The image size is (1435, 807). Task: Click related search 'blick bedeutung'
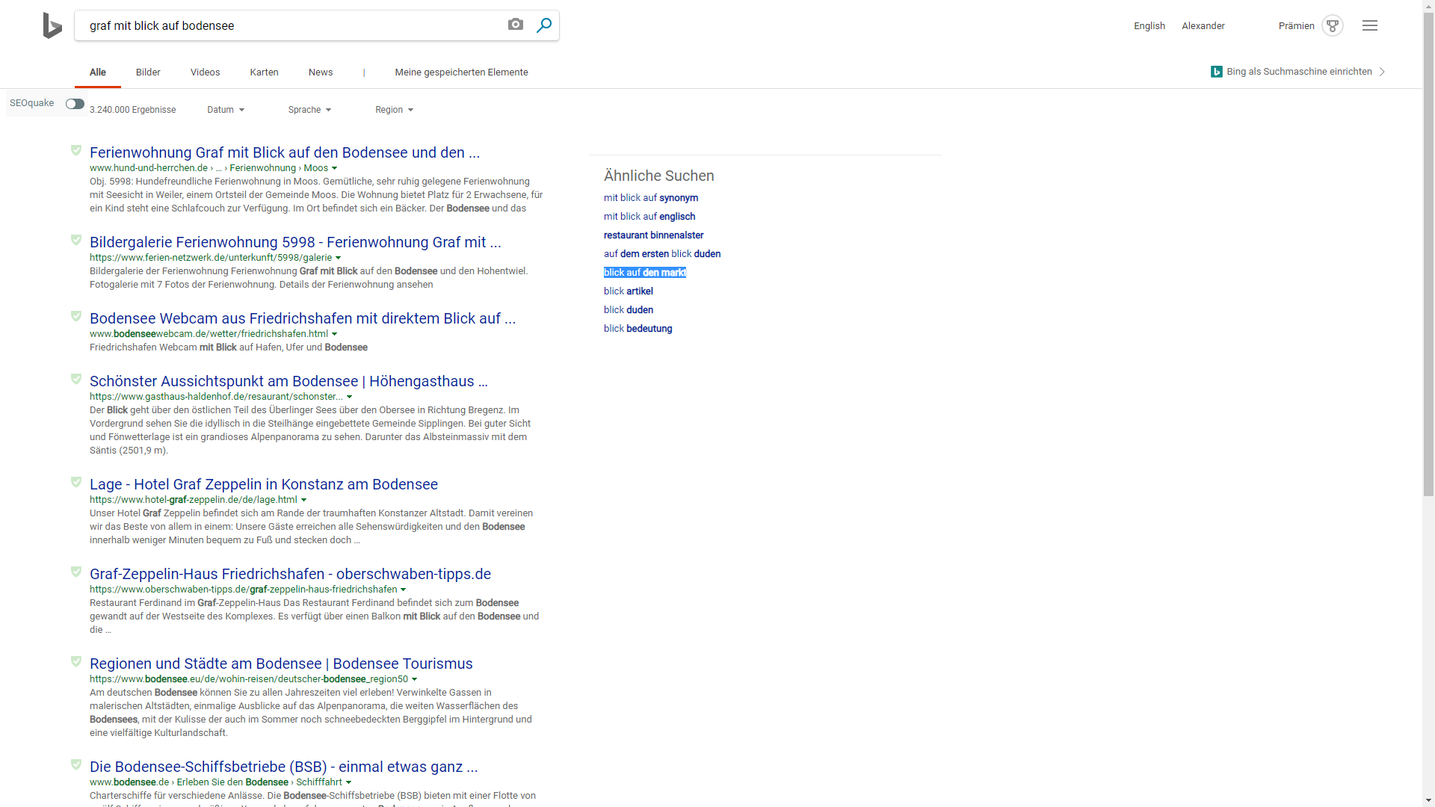pyautogui.click(x=638, y=329)
